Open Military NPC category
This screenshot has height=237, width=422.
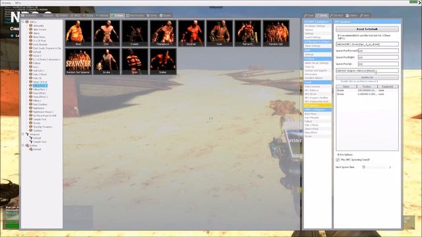pyautogui.click(x=37, y=101)
